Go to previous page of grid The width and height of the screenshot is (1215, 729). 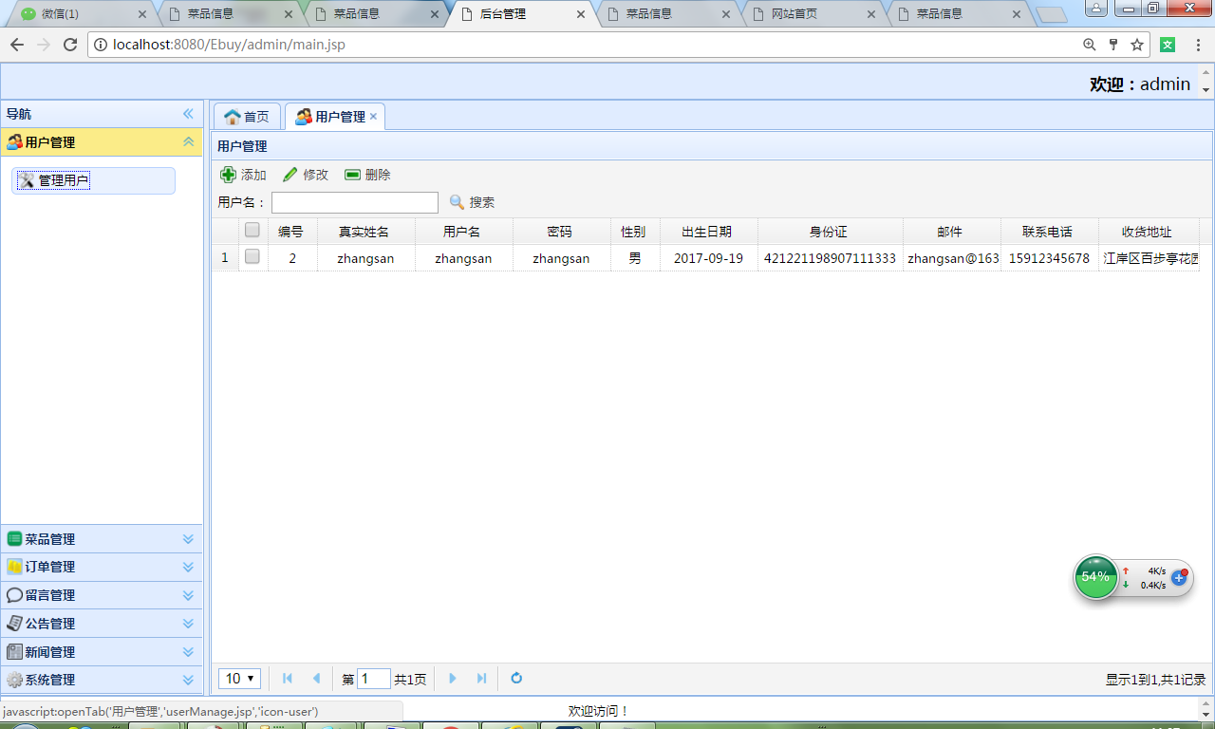(x=316, y=679)
